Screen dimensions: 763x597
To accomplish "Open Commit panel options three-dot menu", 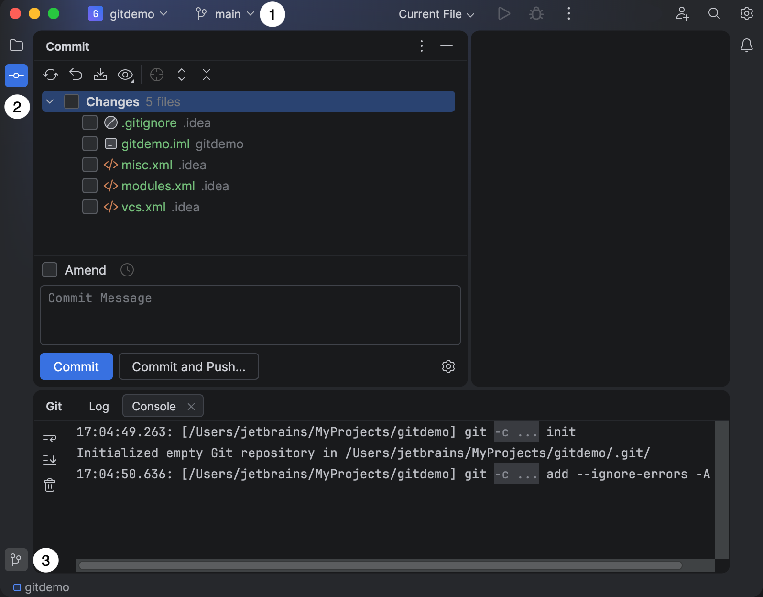I will click(421, 46).
